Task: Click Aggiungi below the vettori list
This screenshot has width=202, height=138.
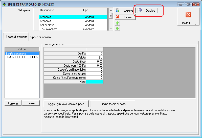Action: pyautogui.click(x=13, y=103)
